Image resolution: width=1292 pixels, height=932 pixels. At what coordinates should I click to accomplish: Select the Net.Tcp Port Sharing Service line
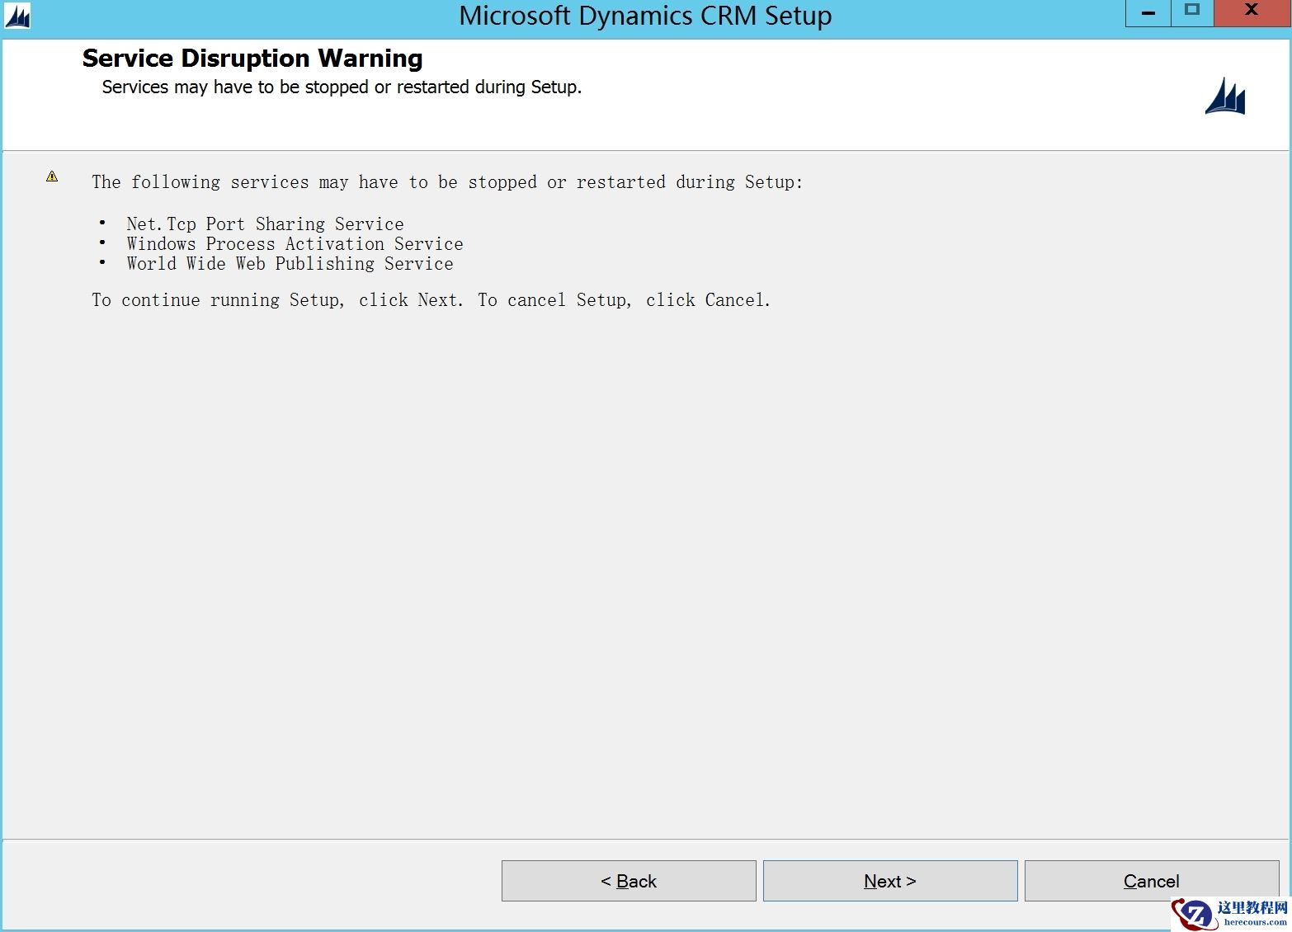[265, 224]
